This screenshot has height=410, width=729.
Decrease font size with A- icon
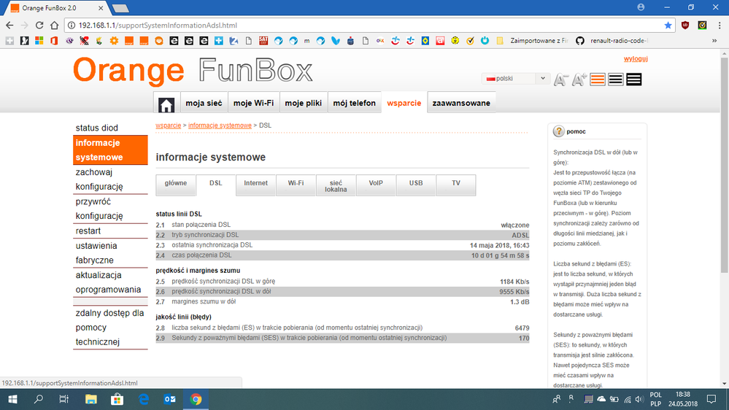coord(561,80)
